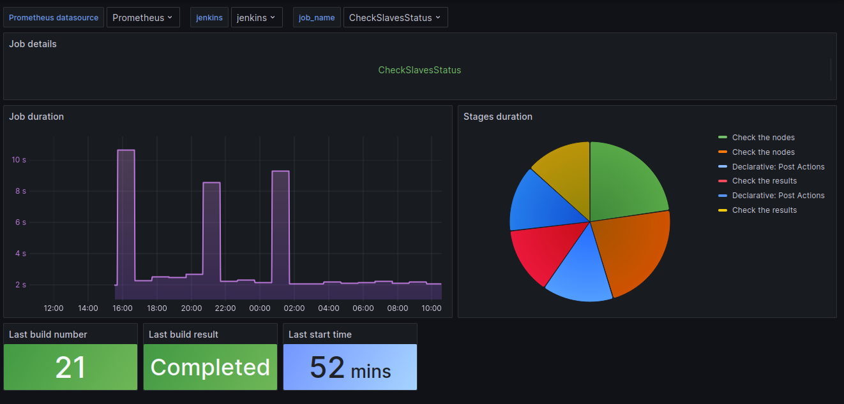Click the Last build number 21 stat
The height and width of the screenshot is (404, 844).
(70, 367)
